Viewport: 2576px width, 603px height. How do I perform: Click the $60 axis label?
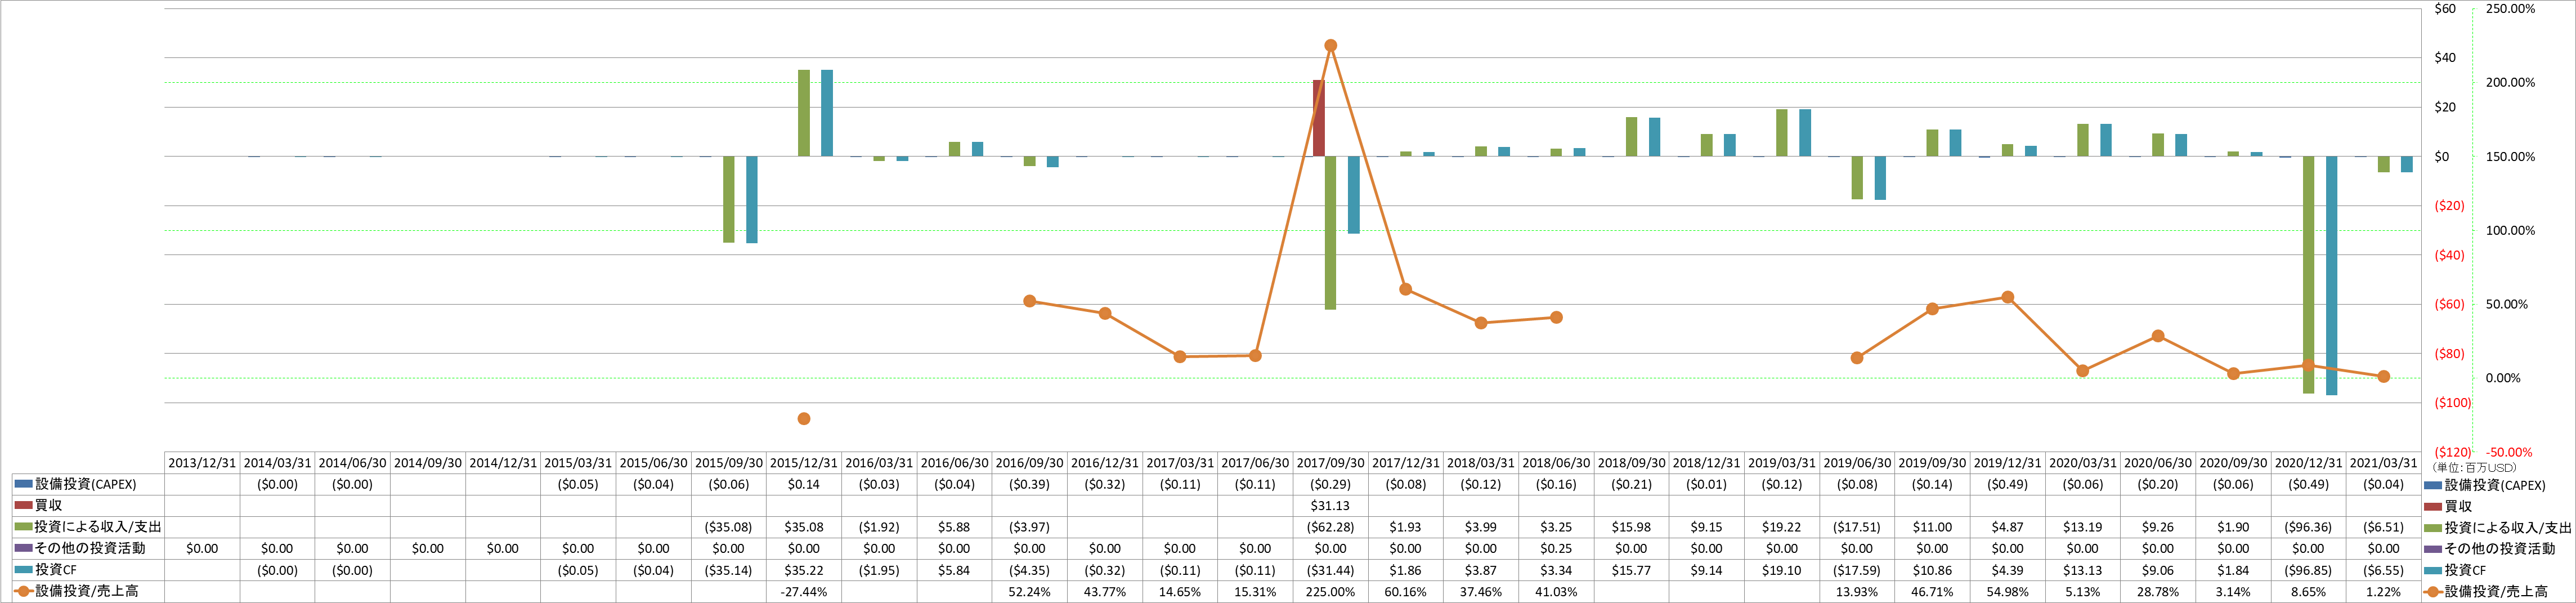coord(2445,9)
